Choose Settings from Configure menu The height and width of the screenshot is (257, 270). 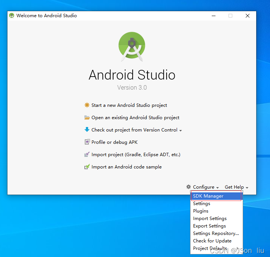pos(217,204)
